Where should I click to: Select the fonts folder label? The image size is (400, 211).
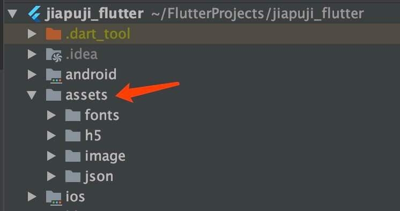[x=102, y=115]
